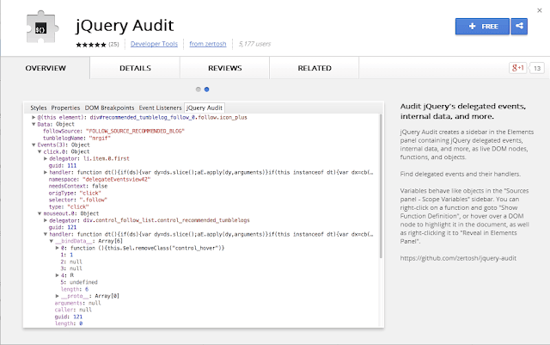550x345 pixels.
Task: Expand the 0: function removeClass row
Action: [x=58, y=248]
